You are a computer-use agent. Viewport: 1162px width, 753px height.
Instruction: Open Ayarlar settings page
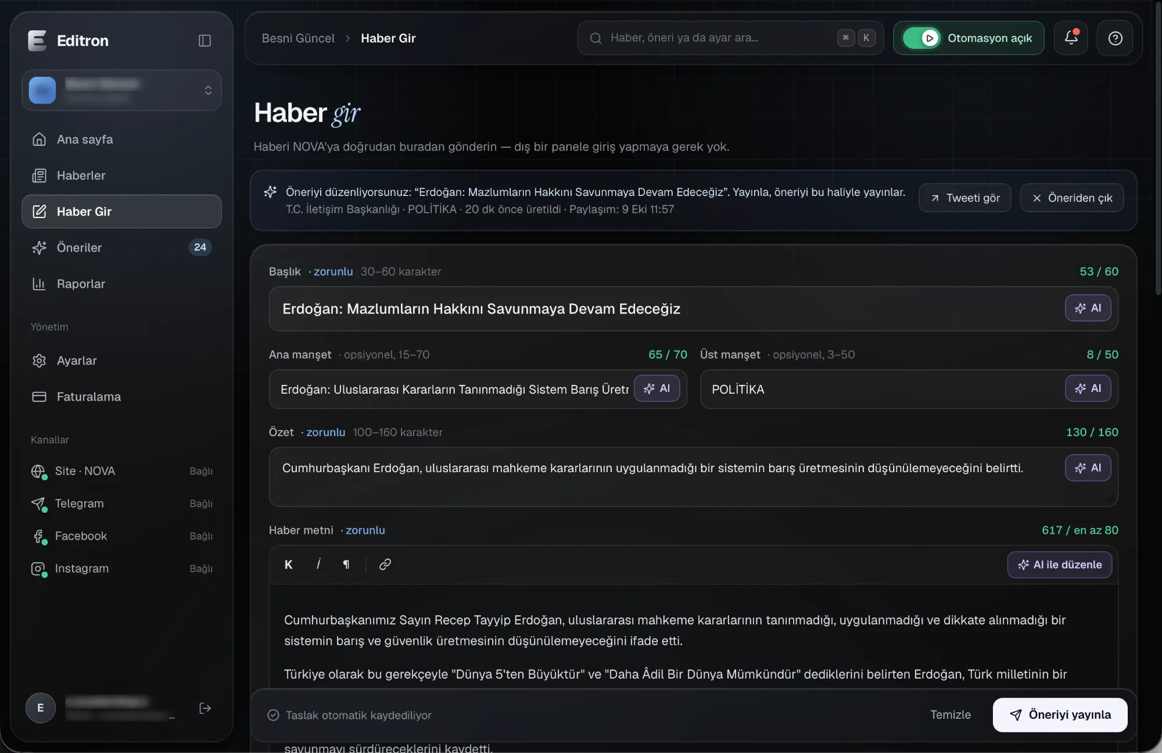click(x=121, y=361)
